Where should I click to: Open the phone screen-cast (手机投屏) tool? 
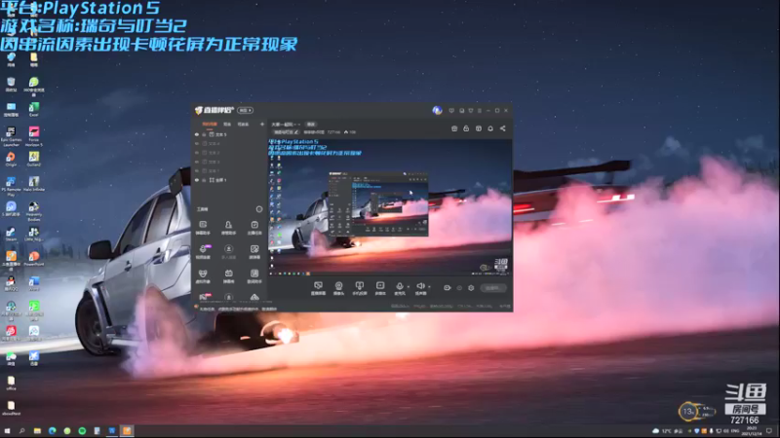359,287
